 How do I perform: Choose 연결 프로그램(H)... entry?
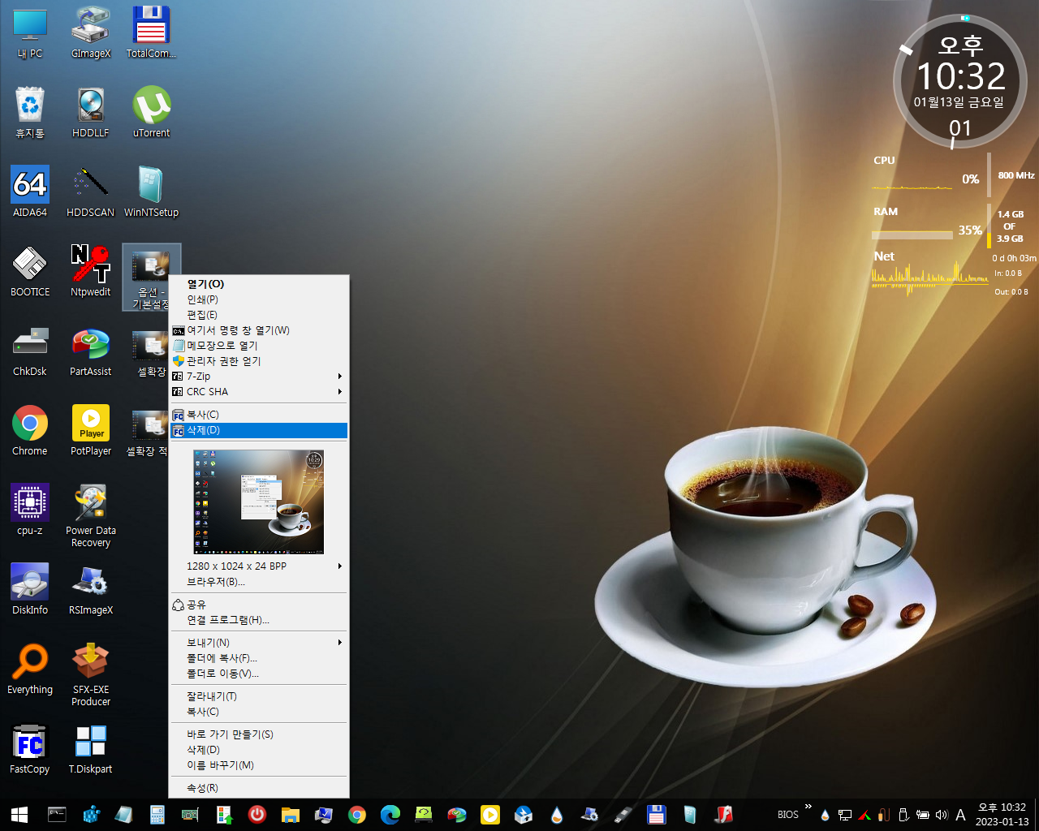[259, 620]
